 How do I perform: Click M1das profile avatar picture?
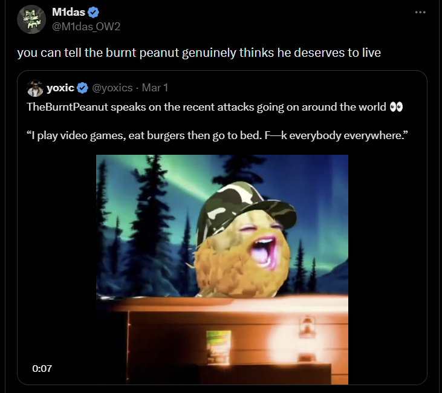tap(31, 20)
